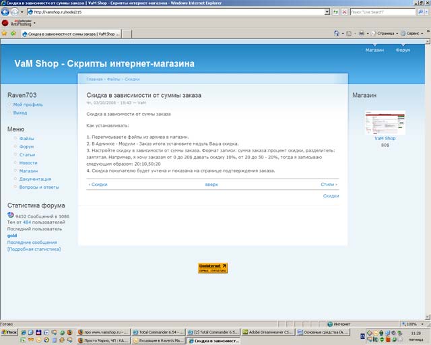
Task: Click the magnifier Search button icon
Action: [x=420, y=12]
